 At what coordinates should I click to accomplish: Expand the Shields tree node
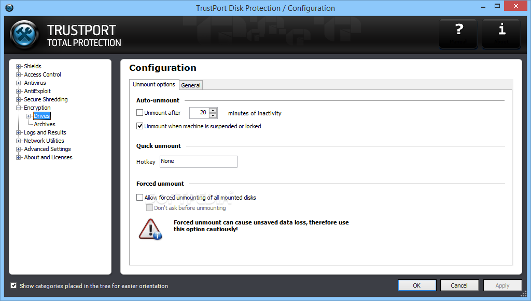click(x=18, y=67)
